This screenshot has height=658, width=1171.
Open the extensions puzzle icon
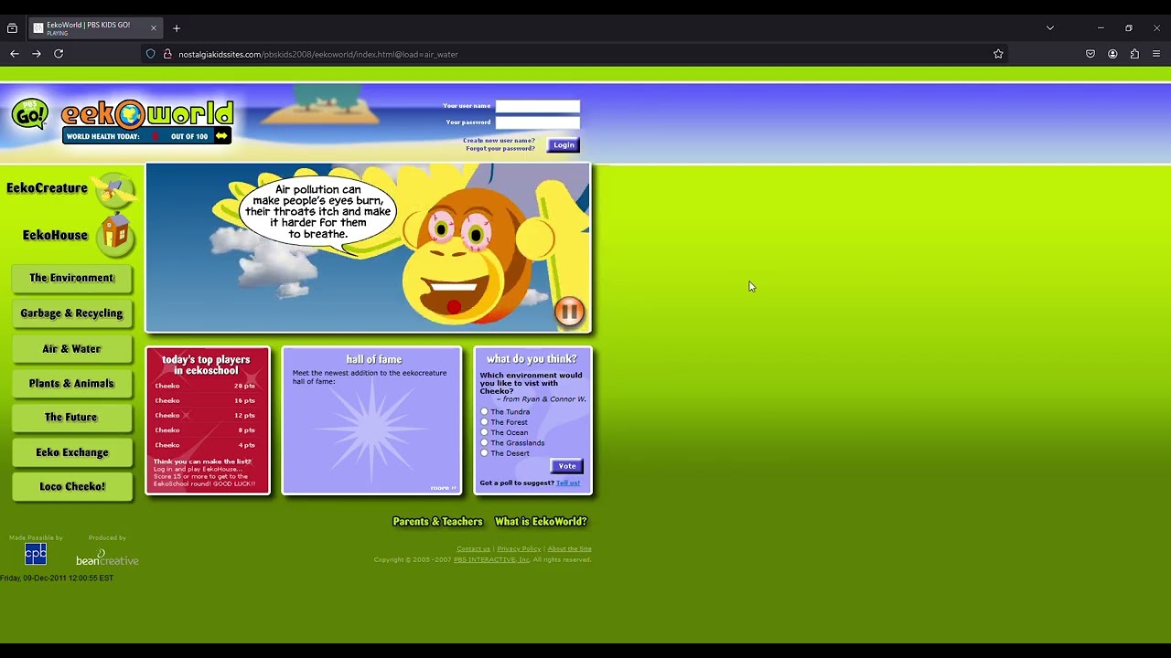tap(1134, 54)
